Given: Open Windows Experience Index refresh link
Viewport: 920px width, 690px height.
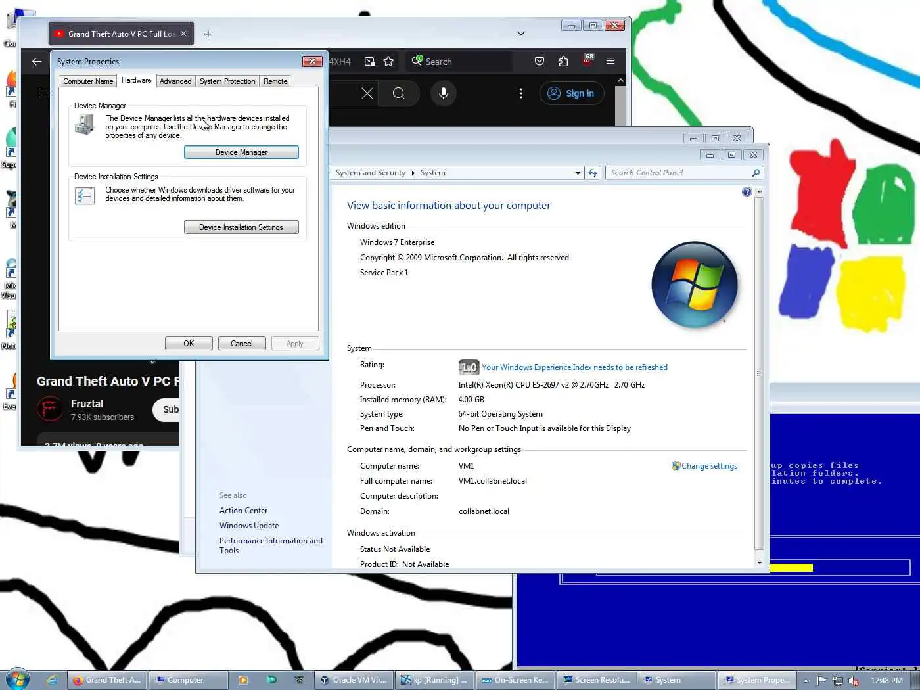Looking at the screenshot, I should [x=574, y=367].
